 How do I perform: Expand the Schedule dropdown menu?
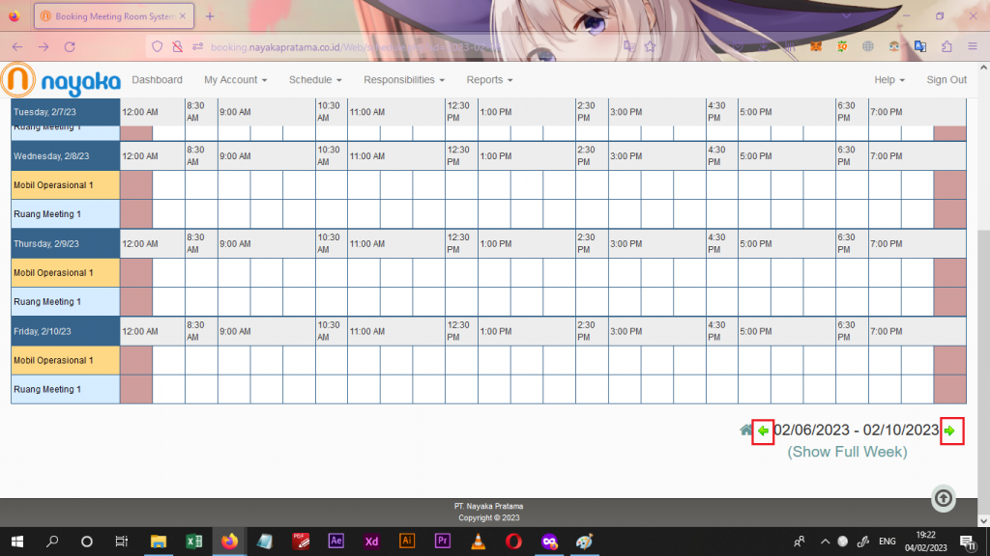tap(315, 80)
